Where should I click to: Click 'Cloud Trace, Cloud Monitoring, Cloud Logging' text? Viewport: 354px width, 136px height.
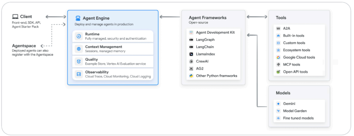tap(118, 76)
